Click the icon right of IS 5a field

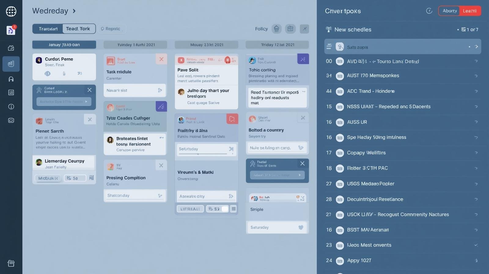point(91,178)
